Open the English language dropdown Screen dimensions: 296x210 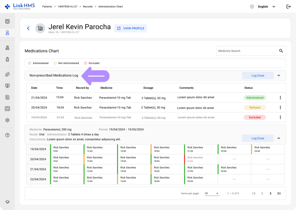(x=267, y=7)
